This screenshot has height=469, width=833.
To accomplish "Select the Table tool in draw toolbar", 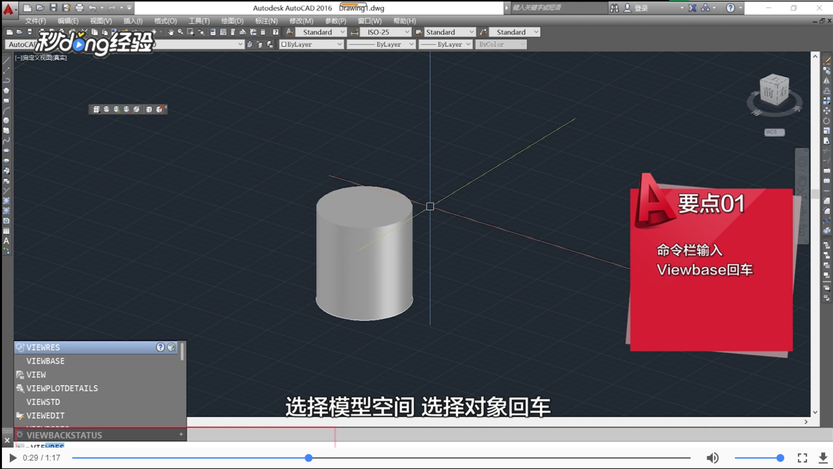I will 7,231.
